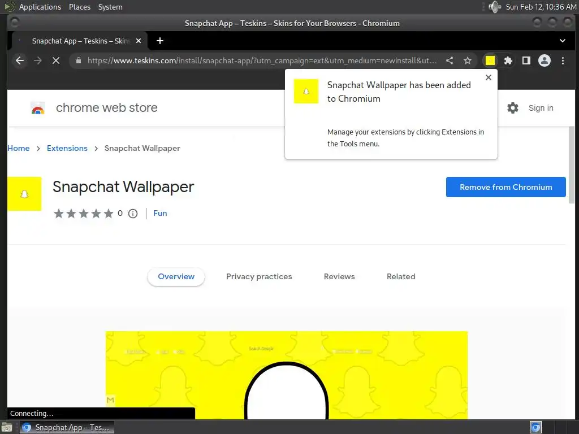The height and width of the screenshot is (434, 579).
Task: Click the Snapchat Wallpaper page title
Action: pos(123,186)
